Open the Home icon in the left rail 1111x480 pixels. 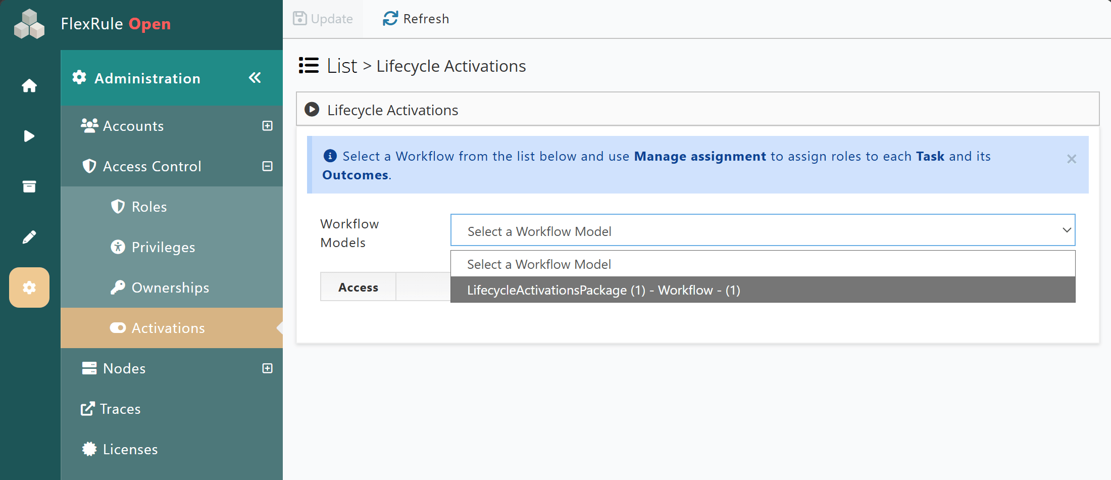pyautogui.click(x=29, y=85)
